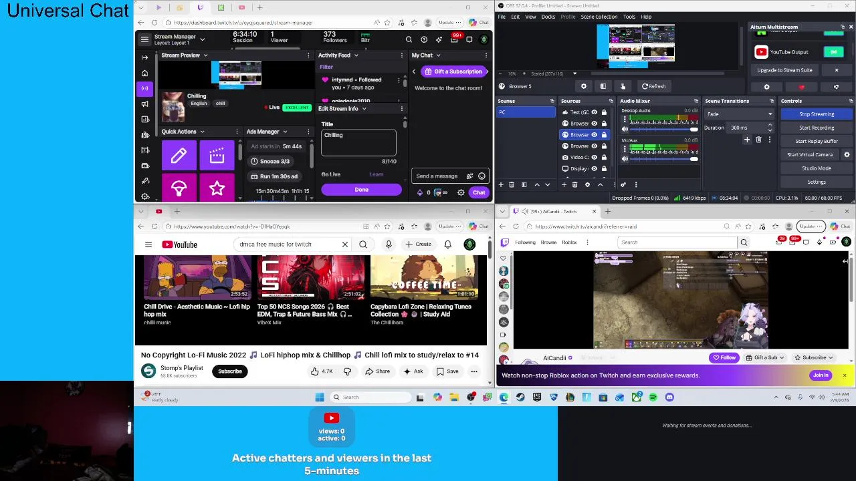Open advanced audio properties in OBS mixer

coord(623,184)
